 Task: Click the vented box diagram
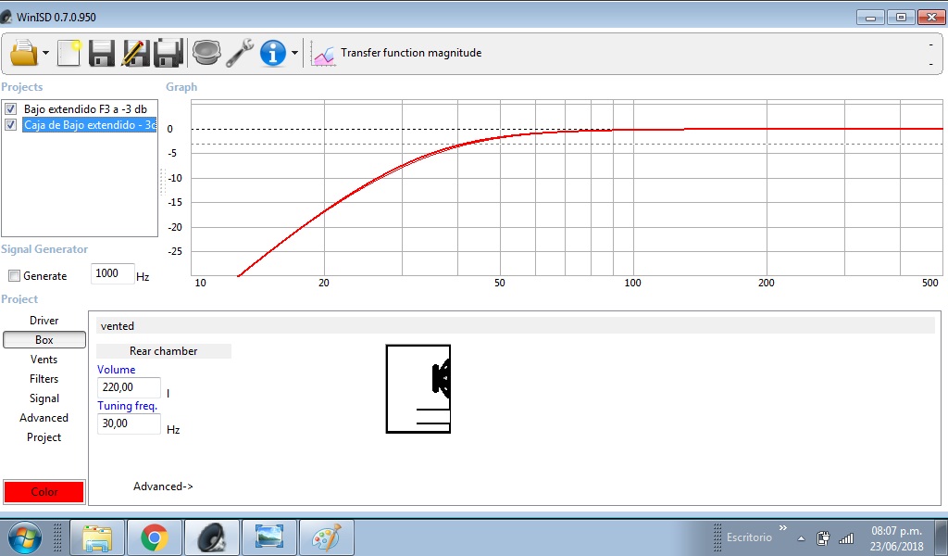418,389
